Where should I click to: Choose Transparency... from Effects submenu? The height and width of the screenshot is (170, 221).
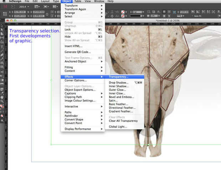pos(125,77)
